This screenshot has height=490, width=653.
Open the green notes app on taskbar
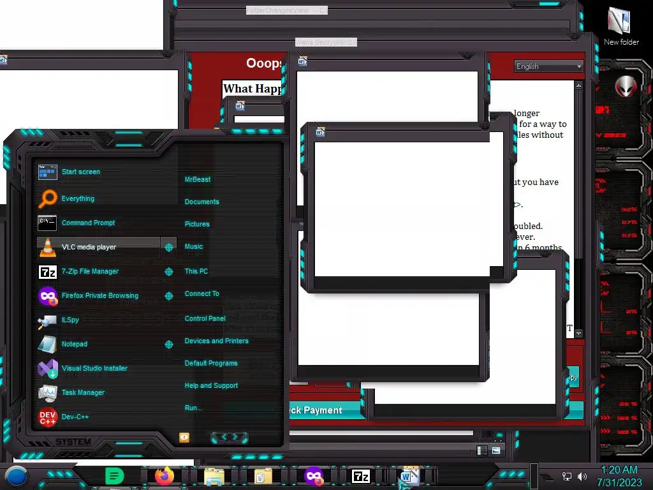pos(114,476)
